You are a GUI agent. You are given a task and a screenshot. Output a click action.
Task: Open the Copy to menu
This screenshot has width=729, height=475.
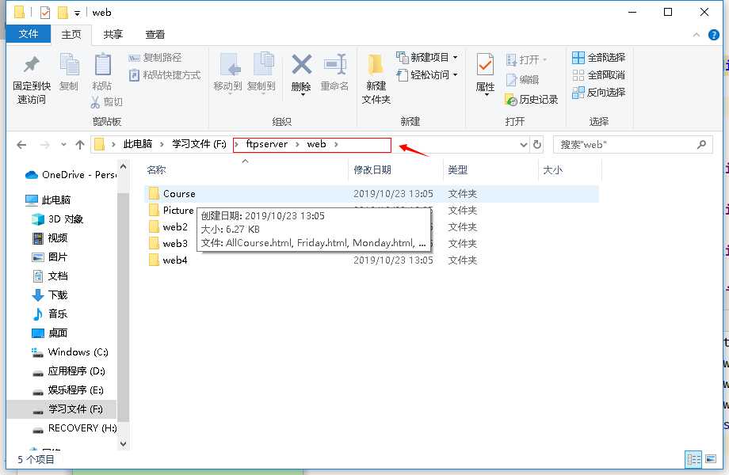click(261, 73)
